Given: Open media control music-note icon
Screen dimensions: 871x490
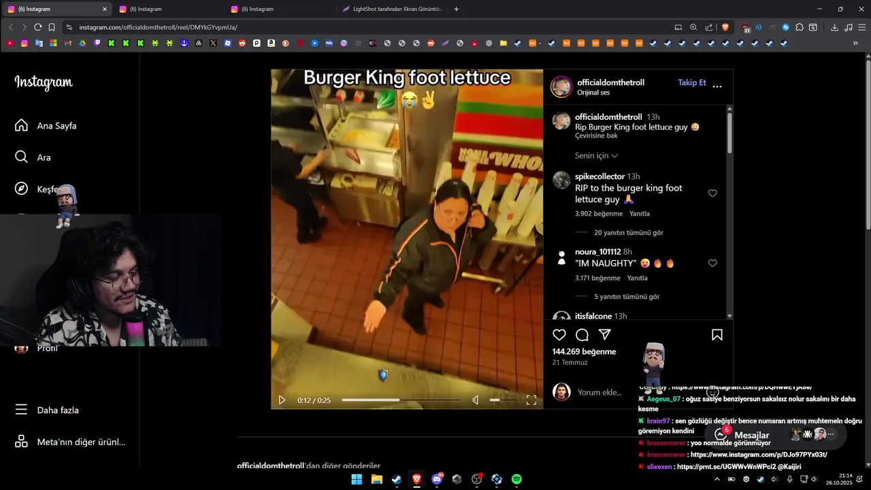Looking at the screenshot, I should (x=848, y=27).
